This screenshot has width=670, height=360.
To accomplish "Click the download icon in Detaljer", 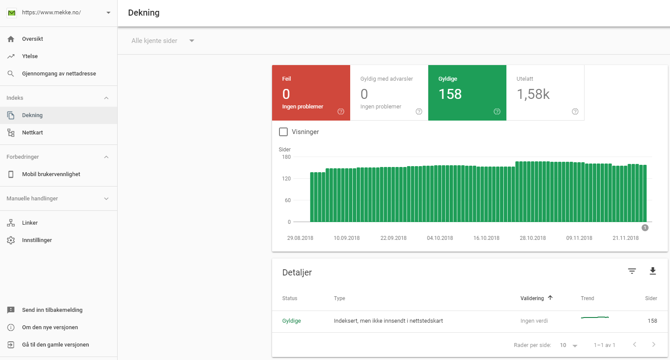I will pos(653,271).
